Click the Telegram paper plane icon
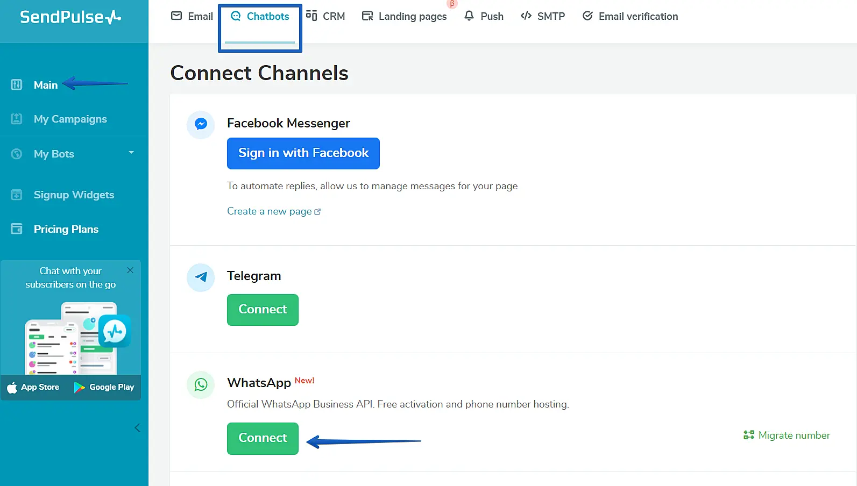Viewport: 857px width, 486px height. 201,277
